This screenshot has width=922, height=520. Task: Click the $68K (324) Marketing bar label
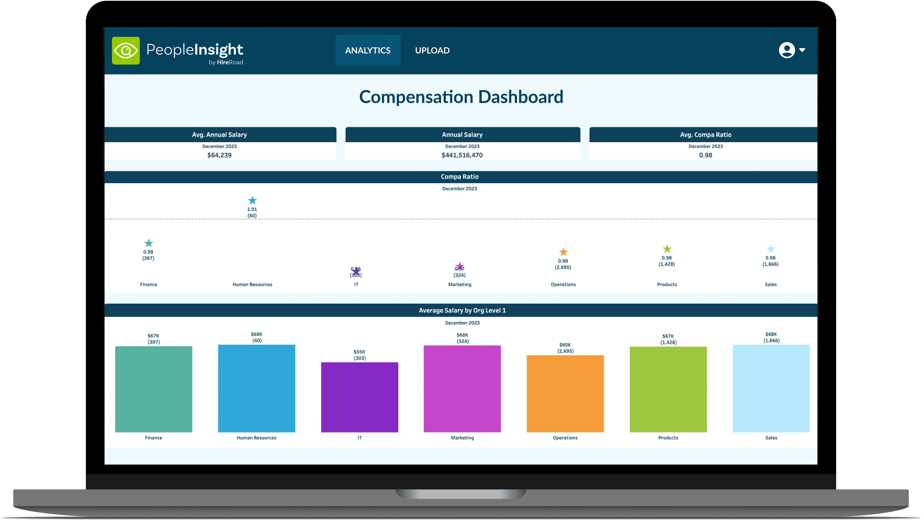click(x=463, y=338)
